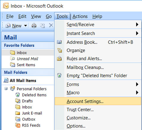
Task: Click the Inbox envelope icon in Personal Folders
Action: click(18, 107)
